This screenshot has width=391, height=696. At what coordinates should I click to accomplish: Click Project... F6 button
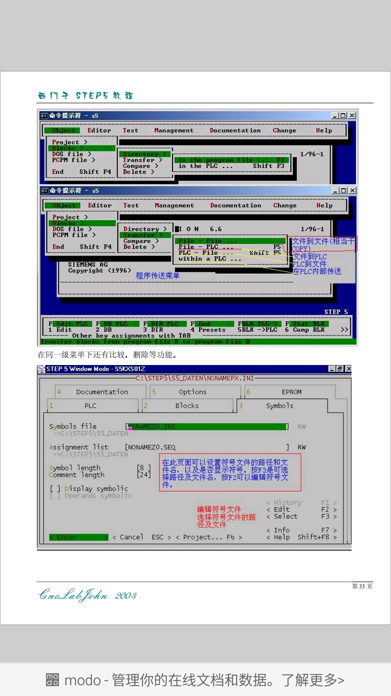point(209,537)
